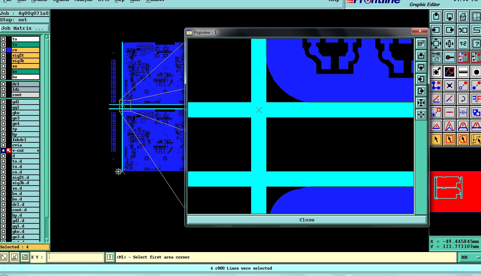Viewport: 481px width, 276px height.
Task: Click red arrow swatch beside v-cut layer
Action: pos(9,150)
